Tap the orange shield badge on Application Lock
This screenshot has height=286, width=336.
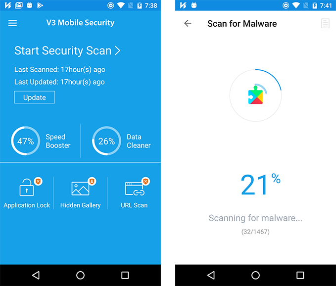38,182
